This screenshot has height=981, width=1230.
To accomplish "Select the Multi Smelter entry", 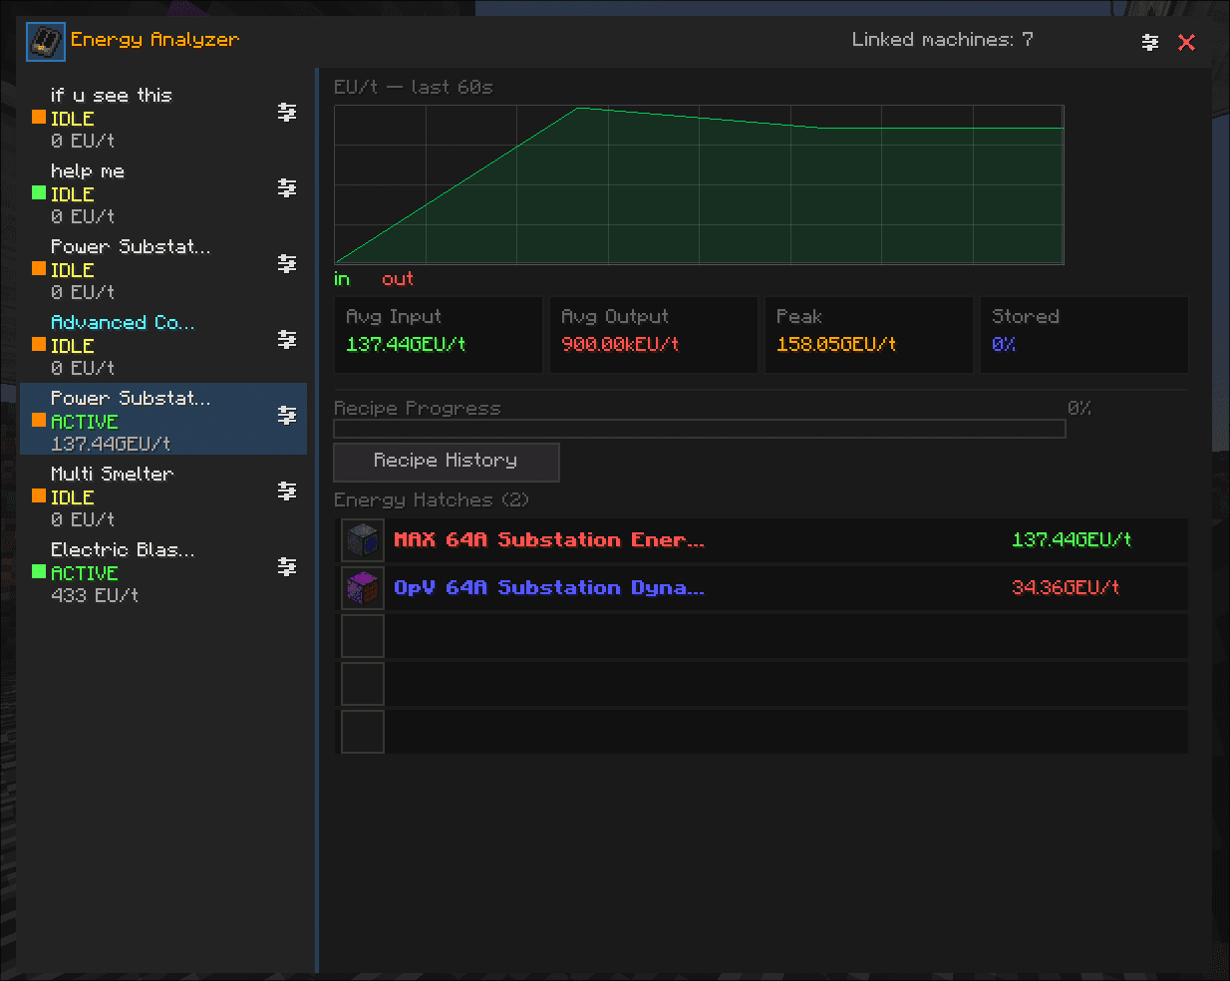I will [x=163, y=496].
